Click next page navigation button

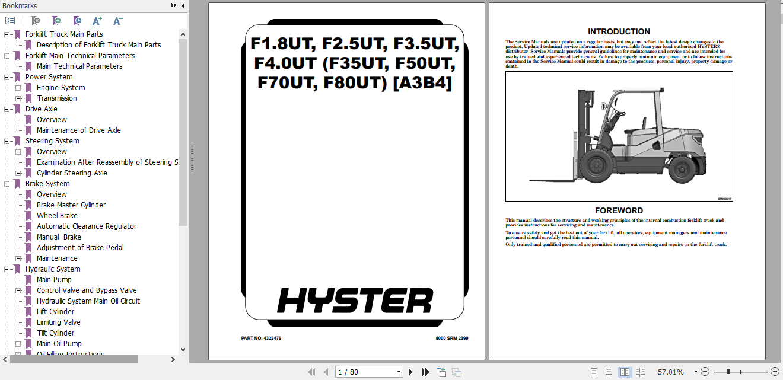pyautogui.click(x=411, y=372)
